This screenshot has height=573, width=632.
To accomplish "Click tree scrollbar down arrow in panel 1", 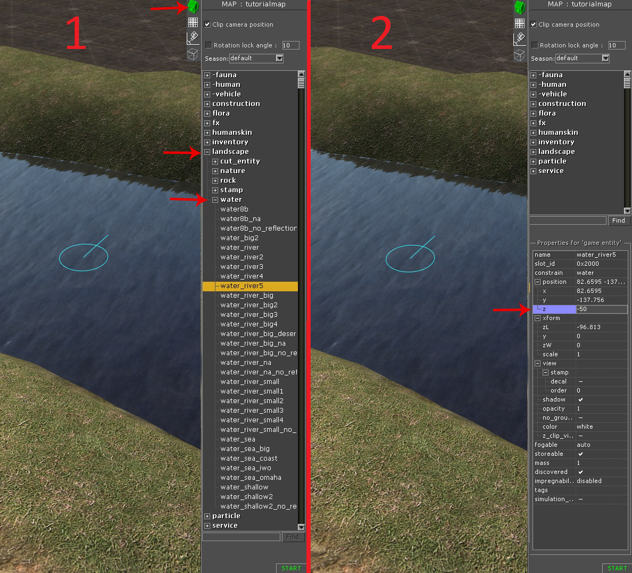I will 301,527.
